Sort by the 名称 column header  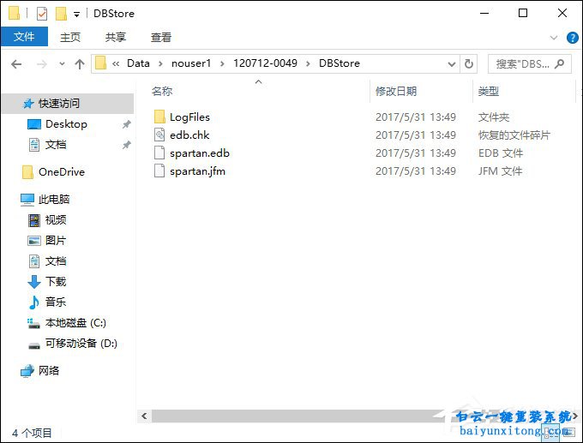pos(162,91)
